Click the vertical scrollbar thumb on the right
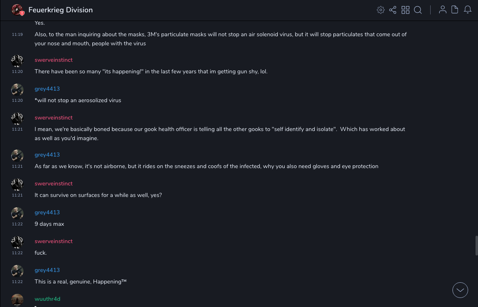478x307 pixels. (477, 246)
